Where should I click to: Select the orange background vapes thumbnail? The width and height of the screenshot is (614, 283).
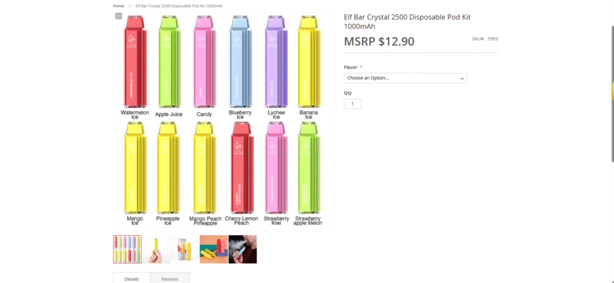point(213,249)
